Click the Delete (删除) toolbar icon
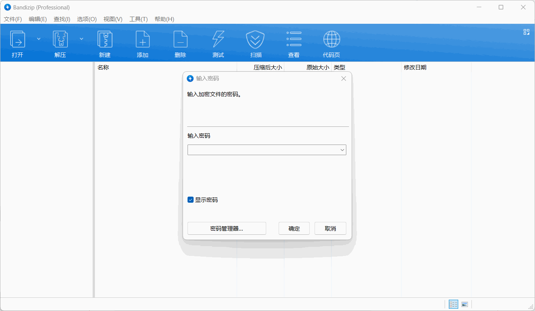 tap(180, 40)
